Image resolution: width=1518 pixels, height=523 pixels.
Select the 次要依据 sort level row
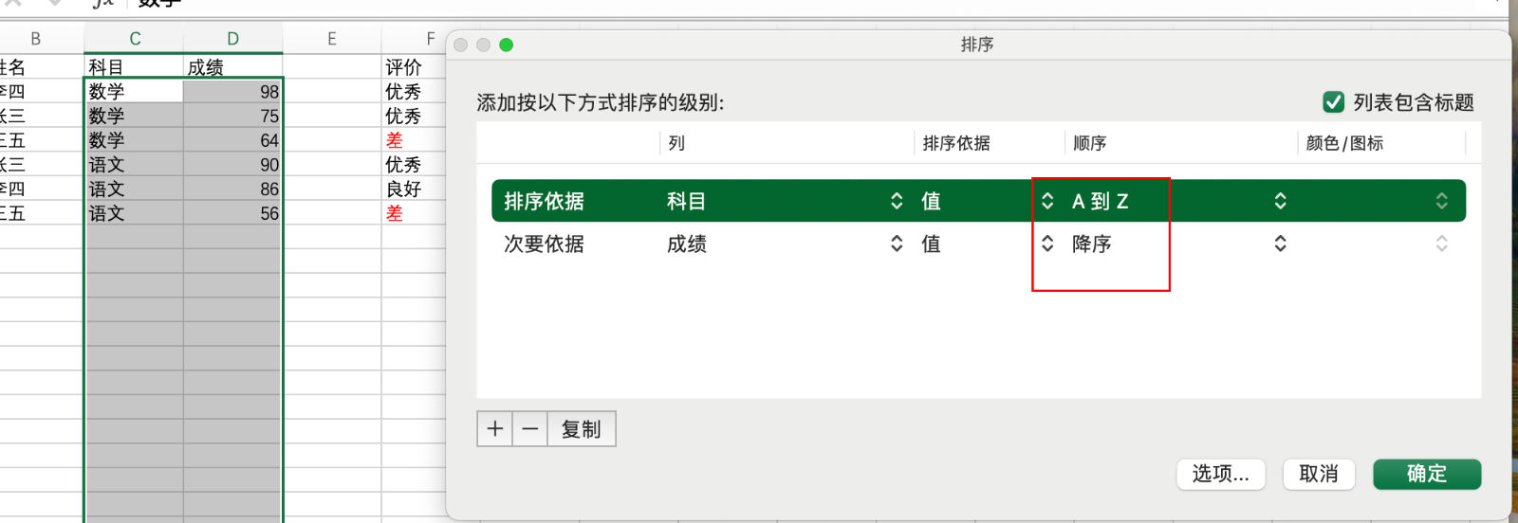978,243
